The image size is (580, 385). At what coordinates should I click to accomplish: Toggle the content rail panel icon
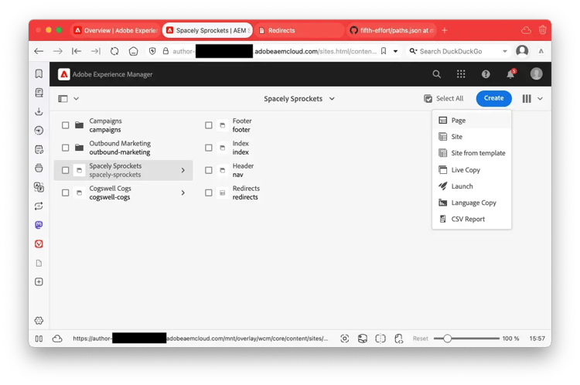[x=63, y=99]
